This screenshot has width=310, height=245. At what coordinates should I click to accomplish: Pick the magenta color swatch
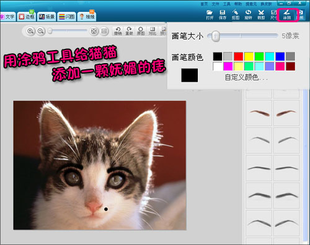pos(228,66)
